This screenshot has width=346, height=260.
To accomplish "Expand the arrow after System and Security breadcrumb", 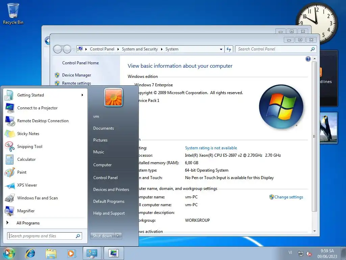I will [x=162, y=49].
